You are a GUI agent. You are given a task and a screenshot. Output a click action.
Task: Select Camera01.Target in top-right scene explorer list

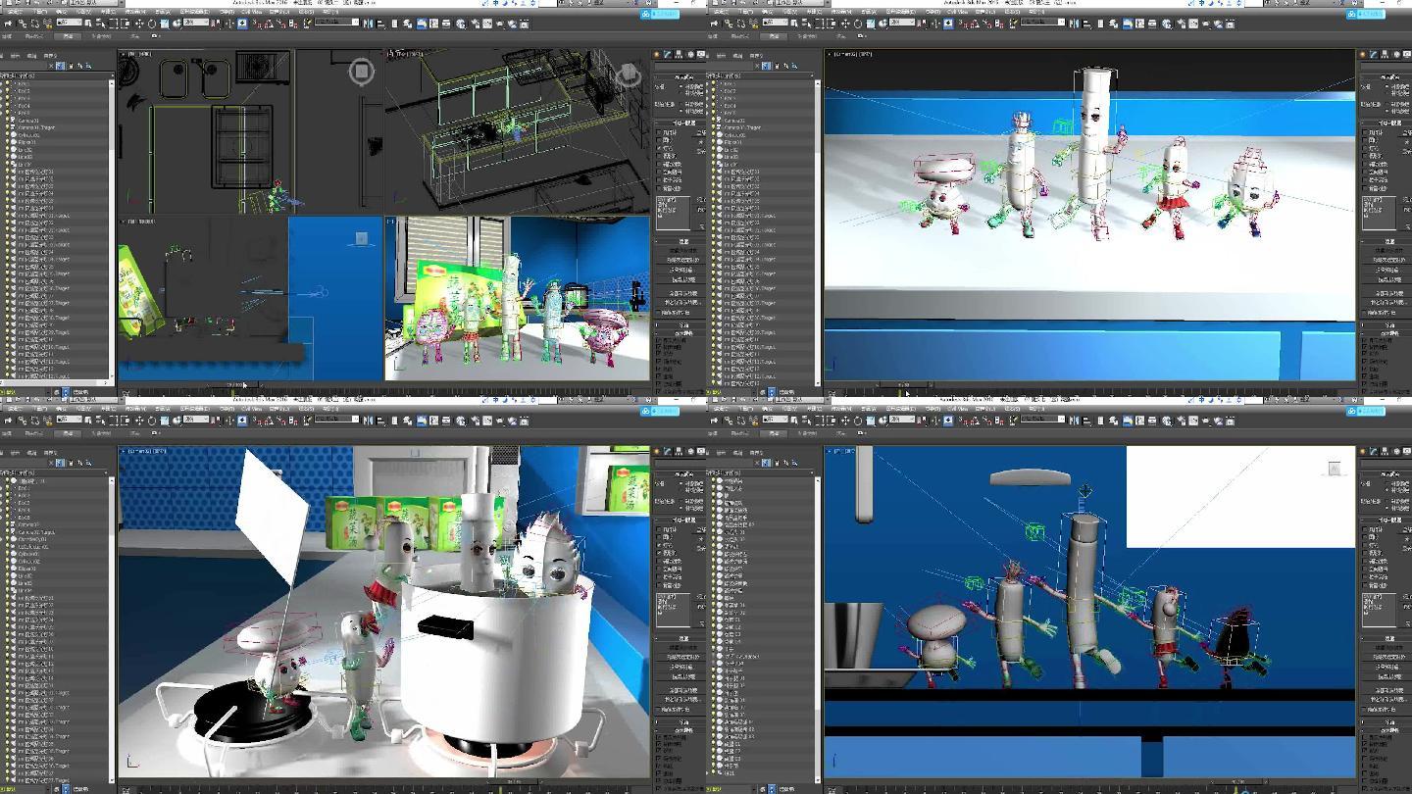pyautogui.click(x=743, y=127)
